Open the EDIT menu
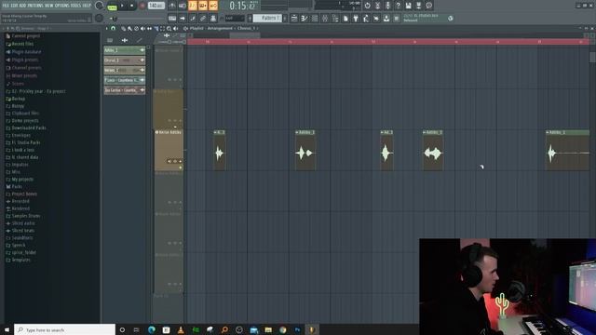The height and width of the screenshot is (335, 596). [x=14, y=6]
